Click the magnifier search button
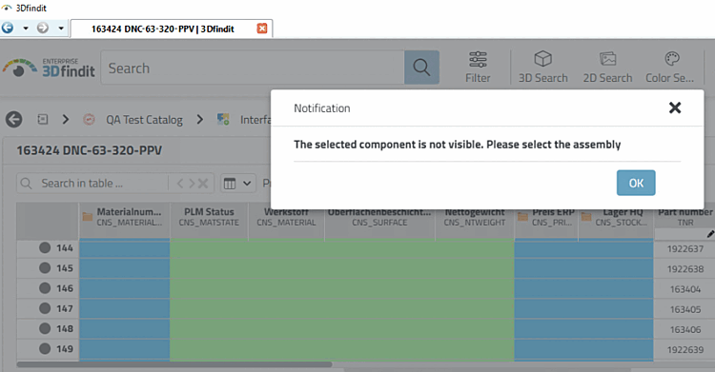This screenshot has height=372, width=715. tap(421, 68)
